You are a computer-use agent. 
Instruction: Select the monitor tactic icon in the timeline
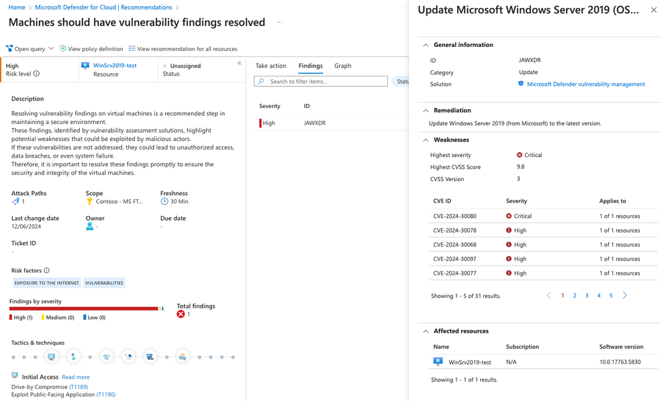(x=52, y=357)
